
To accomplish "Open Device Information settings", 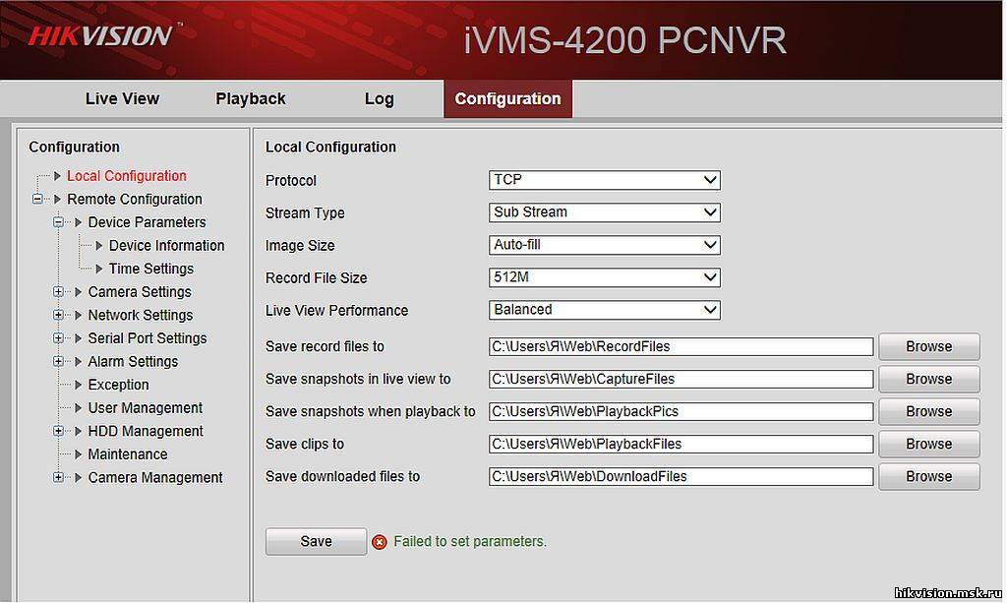I will (166, 245).
